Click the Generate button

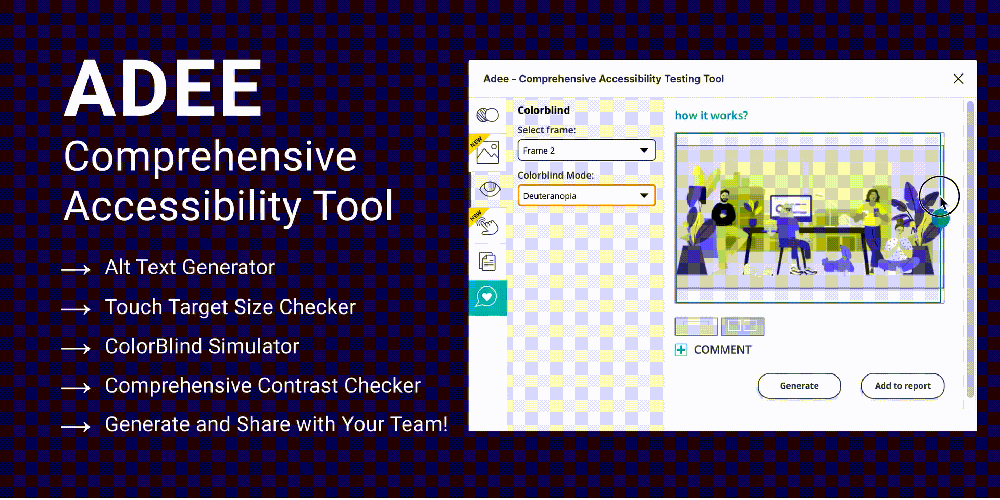coord(799,386)
